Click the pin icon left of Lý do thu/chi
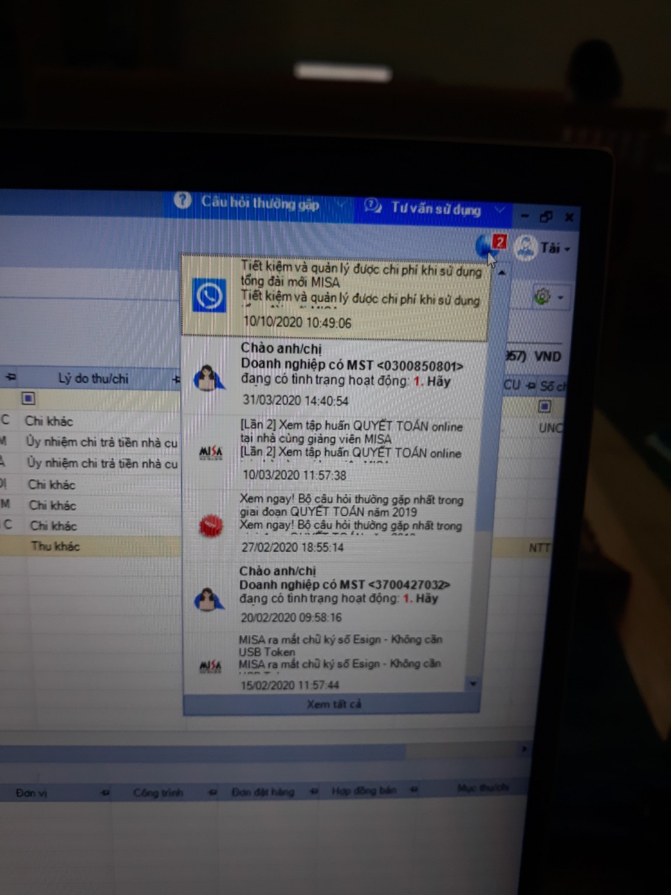This screenshot has height=895, width=671. [10, 378]
